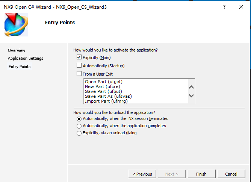Enable the Automatically (Startup) checkbox
This screenshot has height=182, width=251.
[x=79, y=66]
